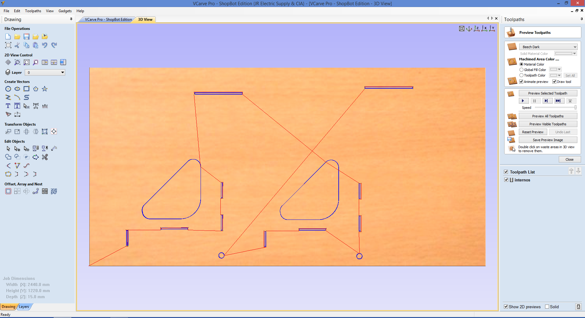This screenshot has width=585, height=318.
Task: Switch to the VCarve Pro - ShopBot Edition tab
Action: pos(108,20)
